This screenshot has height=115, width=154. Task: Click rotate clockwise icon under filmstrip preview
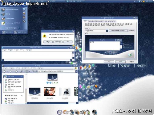click(x=55, y=83)
